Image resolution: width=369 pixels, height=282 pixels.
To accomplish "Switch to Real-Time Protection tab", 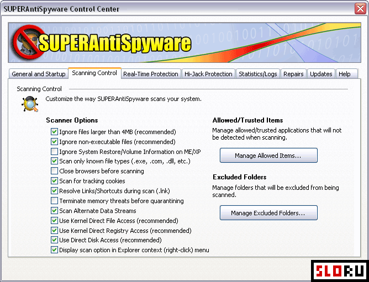I will click(x=151, y=74).
